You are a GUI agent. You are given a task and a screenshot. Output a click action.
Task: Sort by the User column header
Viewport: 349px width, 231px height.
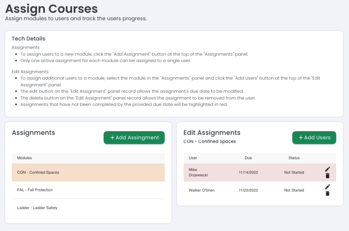point(193,158)
